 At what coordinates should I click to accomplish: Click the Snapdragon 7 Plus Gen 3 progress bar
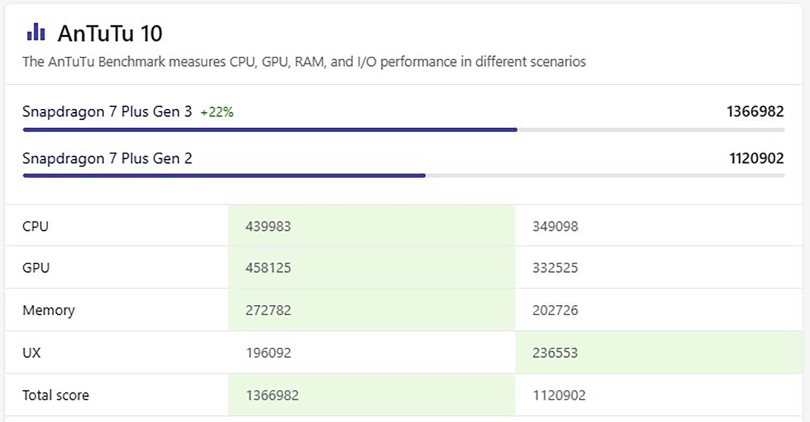[x=403, y=130]
